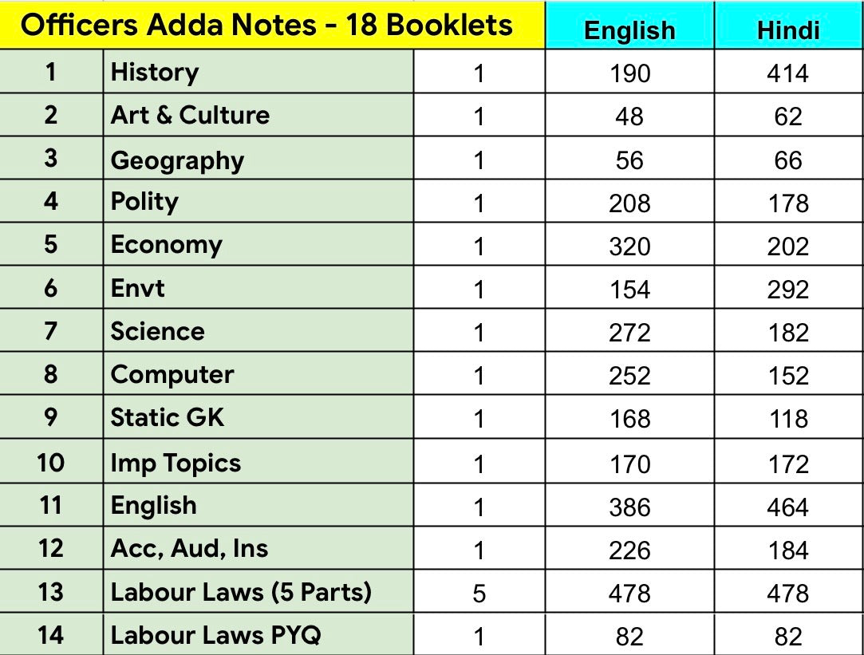Viewport: 864px width, 655px height.
Task: Select the English column header
Action: [x=629, y=30]
